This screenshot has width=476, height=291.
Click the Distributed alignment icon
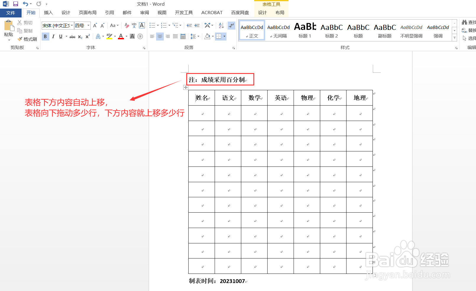pyautogui.click(x=183, y=36)
